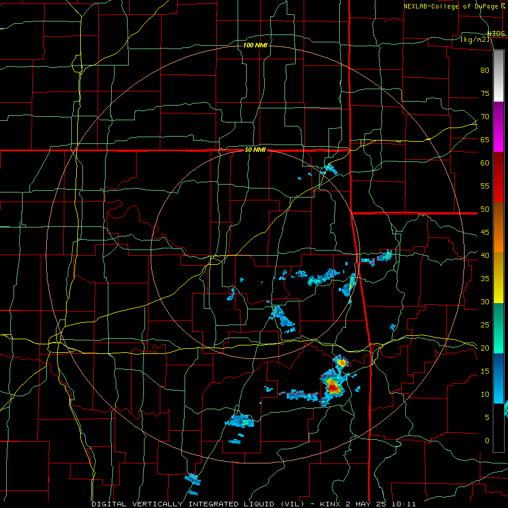This screenshot has height=508, width=508.
Task: Click the NIDS label above the color scale
Action: click(x=496, y=34)
